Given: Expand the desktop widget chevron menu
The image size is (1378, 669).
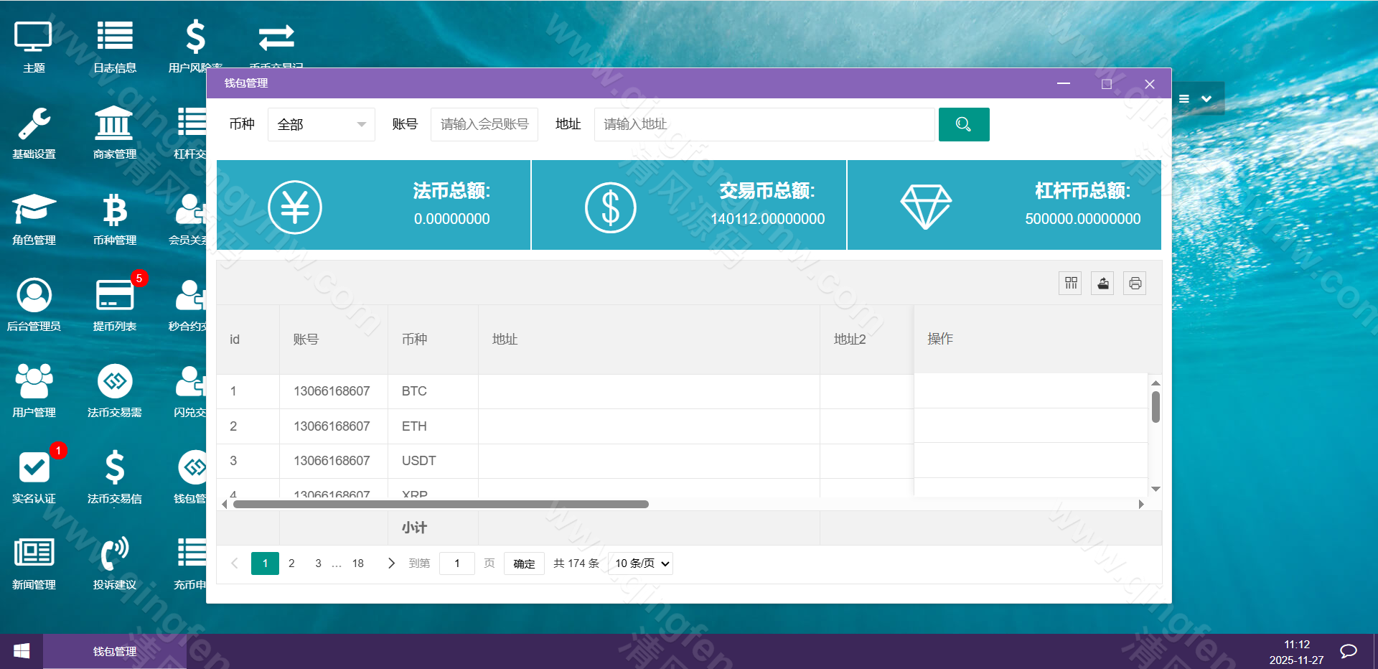Looking at the screenshot, I should pyautogui.click(x=1207, y=98).
